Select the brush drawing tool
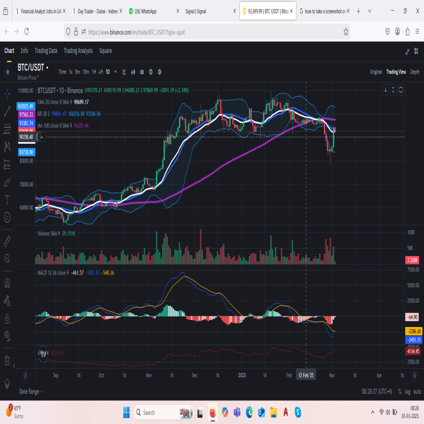 point(7,182)
